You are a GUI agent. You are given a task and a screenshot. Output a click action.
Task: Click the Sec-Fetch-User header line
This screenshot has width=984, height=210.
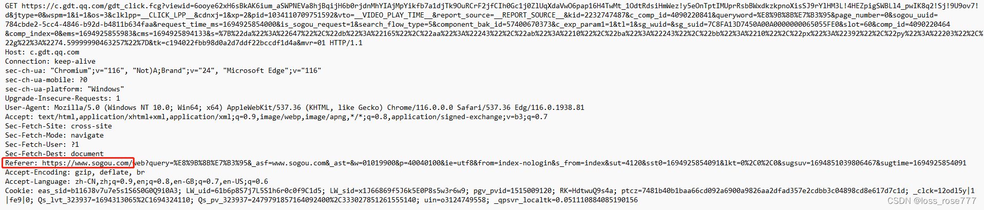tap(42, 144)
